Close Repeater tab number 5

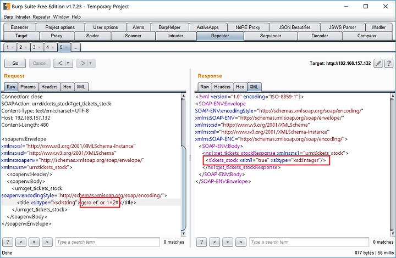pos(66,47)
